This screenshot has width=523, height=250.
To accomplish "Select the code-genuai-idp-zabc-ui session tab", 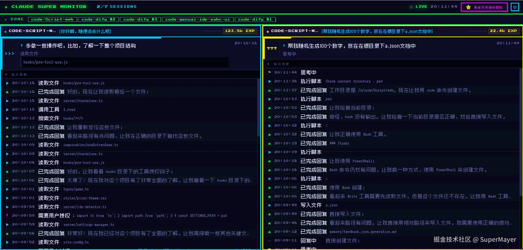I will tap(198, 19).
